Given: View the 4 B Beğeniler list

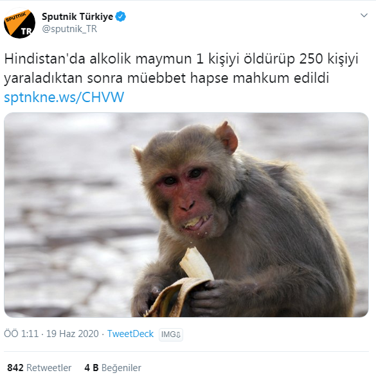Looking at the screenshot, I should point(112,368).
